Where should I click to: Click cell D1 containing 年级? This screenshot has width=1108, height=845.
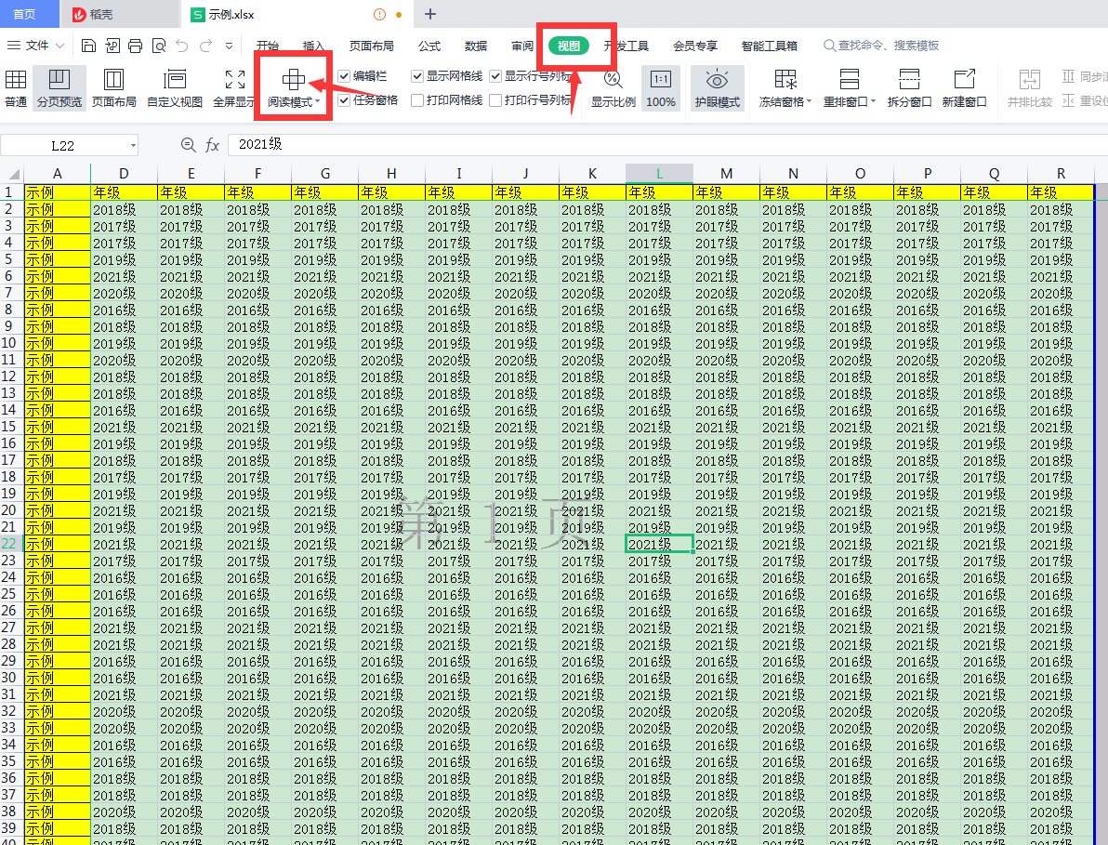tap(124, 192)
